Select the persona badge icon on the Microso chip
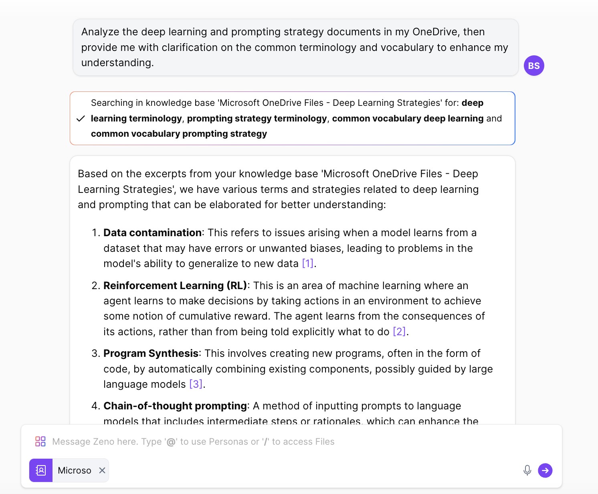 click(40, 470)
